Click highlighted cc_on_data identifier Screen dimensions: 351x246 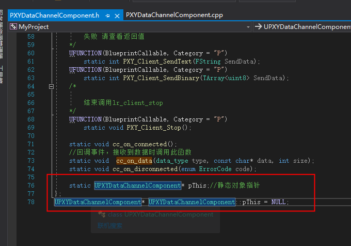click(134, 161)
